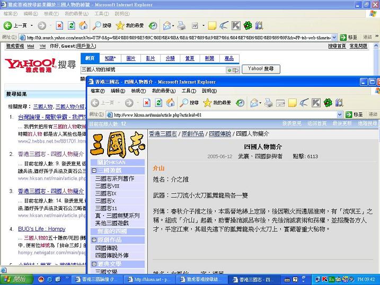Click Edit page icon in Yahoo window toolbar
Viewport: 380px width, 285px height.
(195, 25)
